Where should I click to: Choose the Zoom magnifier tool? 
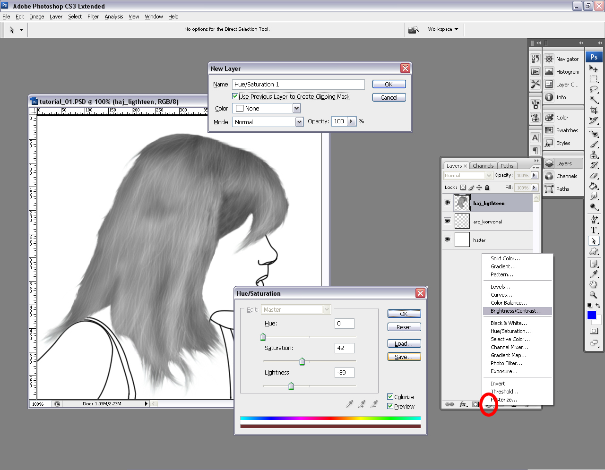(594, 295)
